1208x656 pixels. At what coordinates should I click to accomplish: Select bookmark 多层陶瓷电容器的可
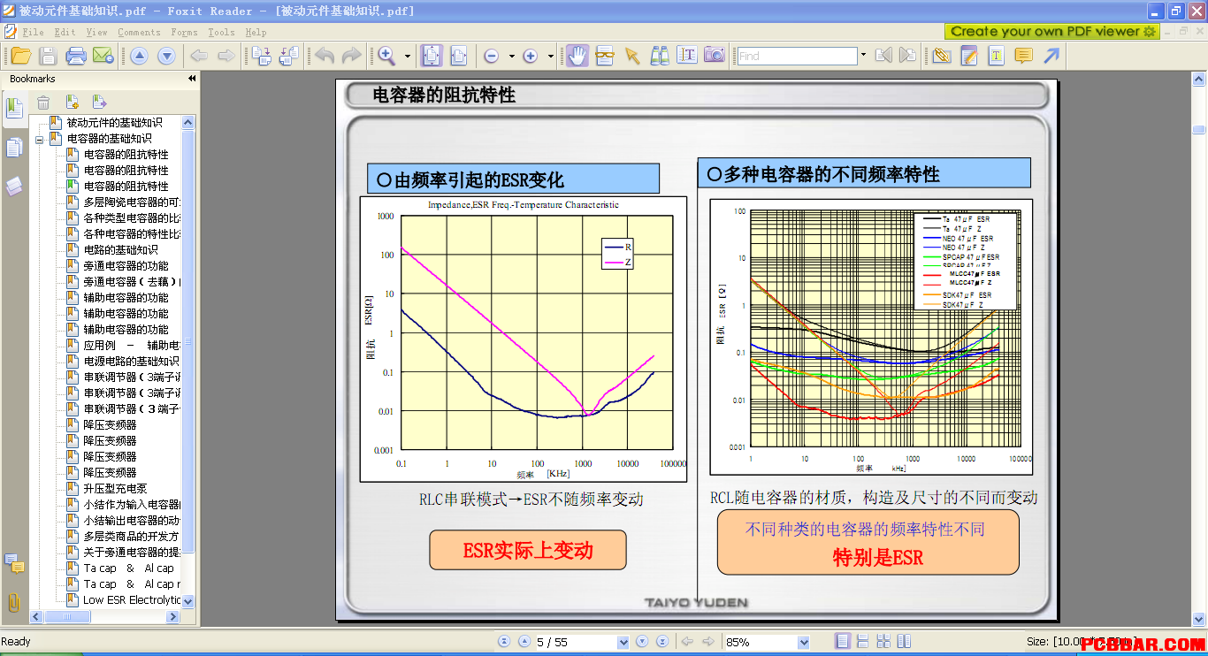[132, 202]
